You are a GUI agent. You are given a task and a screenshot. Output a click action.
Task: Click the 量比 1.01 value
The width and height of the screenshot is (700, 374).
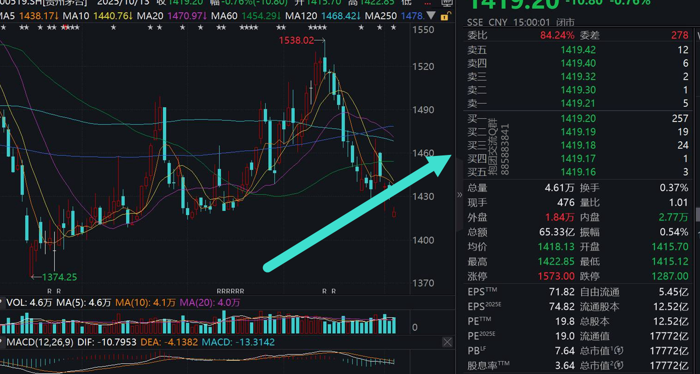coord(678,202)
